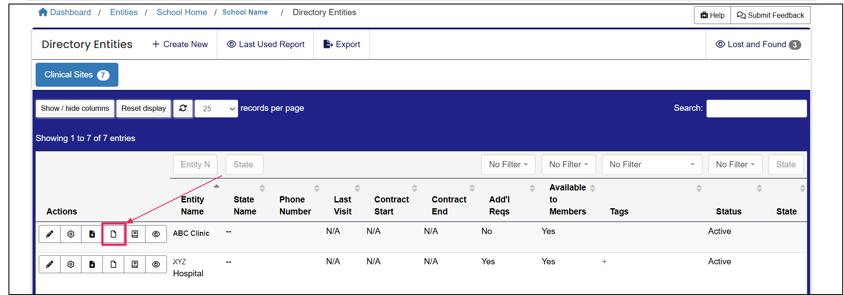844x295 pixels.
Task: Open XYZ Hospital settings gear icon
Action: coord(71,264)
